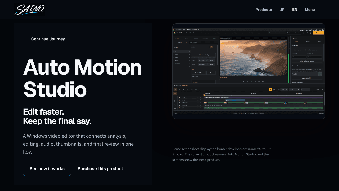Click the timeline toolbar right arrow icon

191,89
